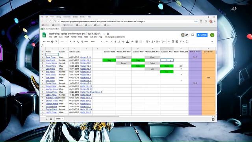Click the Add sheet plus icon

(47, 119)
